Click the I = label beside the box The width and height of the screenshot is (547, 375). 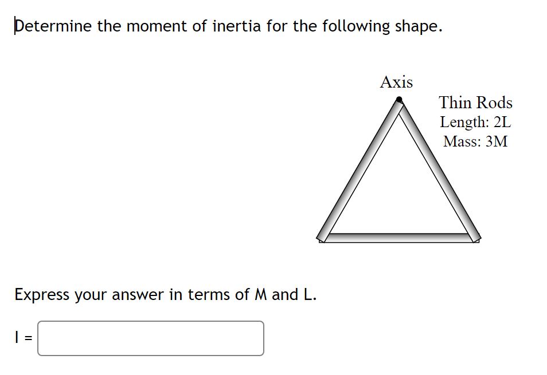click(22, 336)
